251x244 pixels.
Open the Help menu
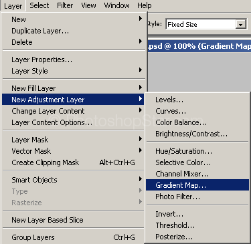[x=145, y=5]
